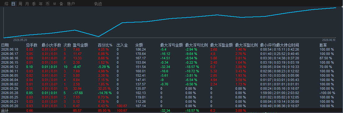The width and height of the screenshot is (343, 113).
Task: Click the max floating loss -16.12
Action: click(165, 54)
